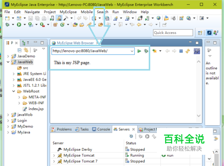224x166 pixels.
Task: Click the Open Perspective icon
Action: pos(200,33)
